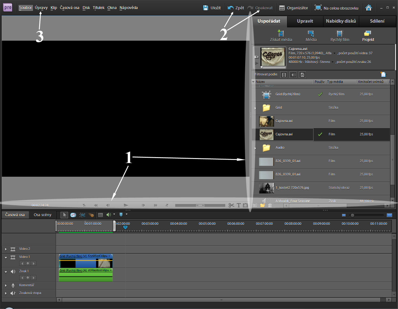398x309 pixels.
Task: Collapse the Zvuk 1 track
Action: click(6, 272)
